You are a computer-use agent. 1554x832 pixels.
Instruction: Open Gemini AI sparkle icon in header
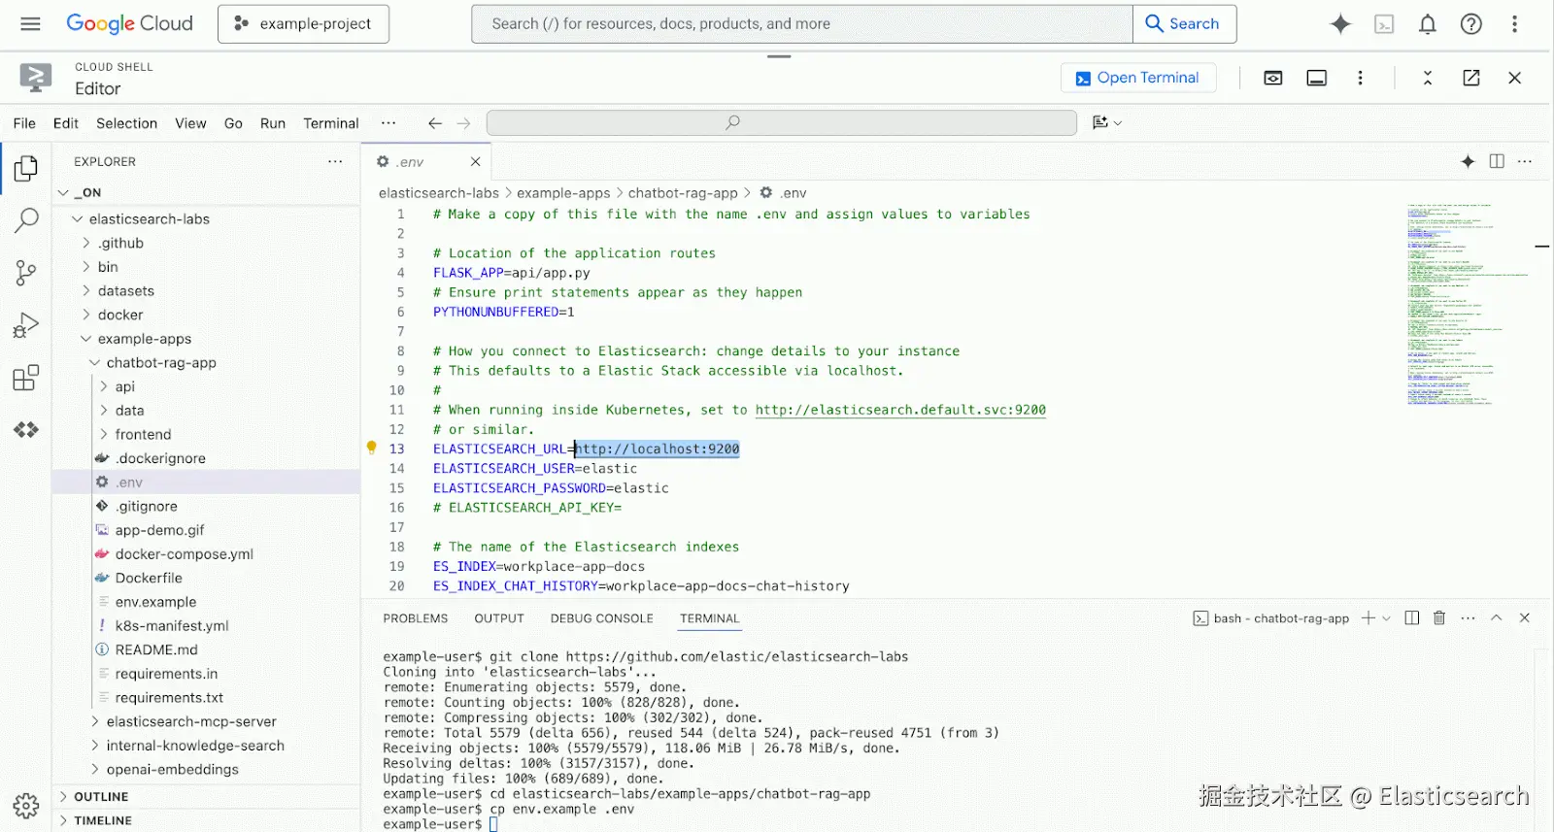click(1340, 24)
